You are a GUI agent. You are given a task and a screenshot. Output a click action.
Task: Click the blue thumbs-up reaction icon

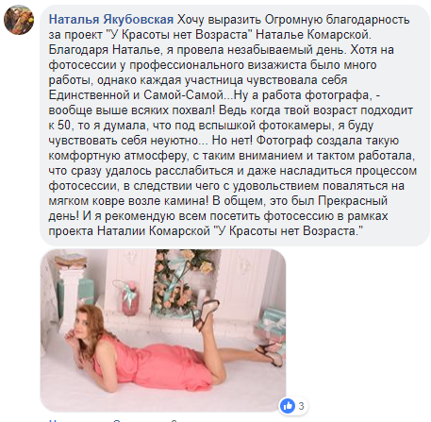pos(288,406)
